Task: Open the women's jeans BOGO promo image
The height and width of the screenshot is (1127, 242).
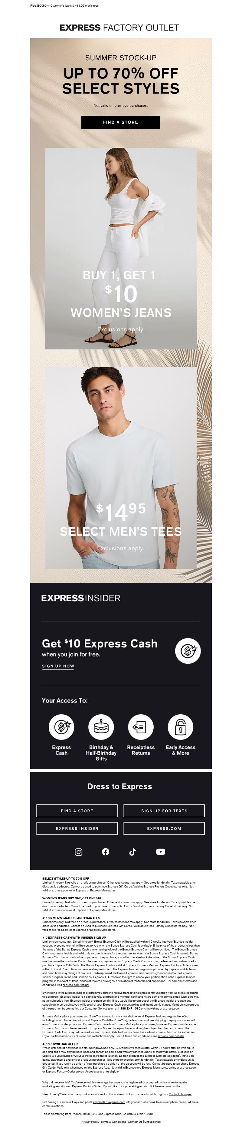Action: coord(121,249)
